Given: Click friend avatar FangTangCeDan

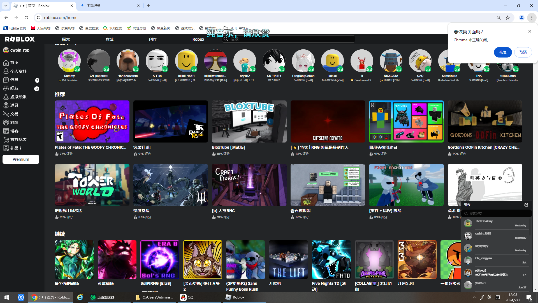Looking at the screenshot, I should (x=303, y=61).
